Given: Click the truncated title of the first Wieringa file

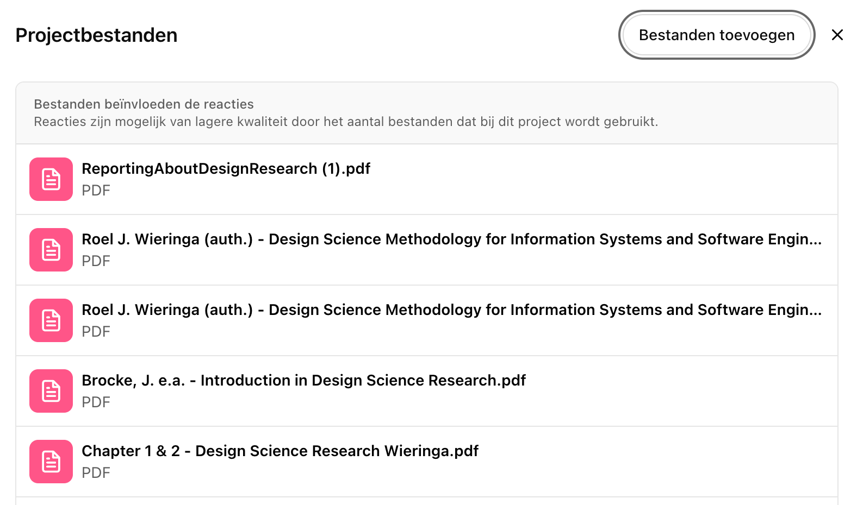Looking at the screenshot, I should (451, 239).
